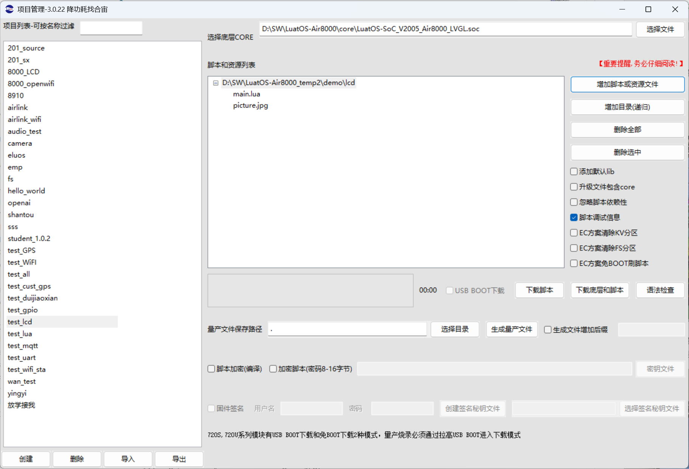The height and width of the screenshot is (469, 689).
Task: Click 创建 button to create project
Action: pos(26,459)
